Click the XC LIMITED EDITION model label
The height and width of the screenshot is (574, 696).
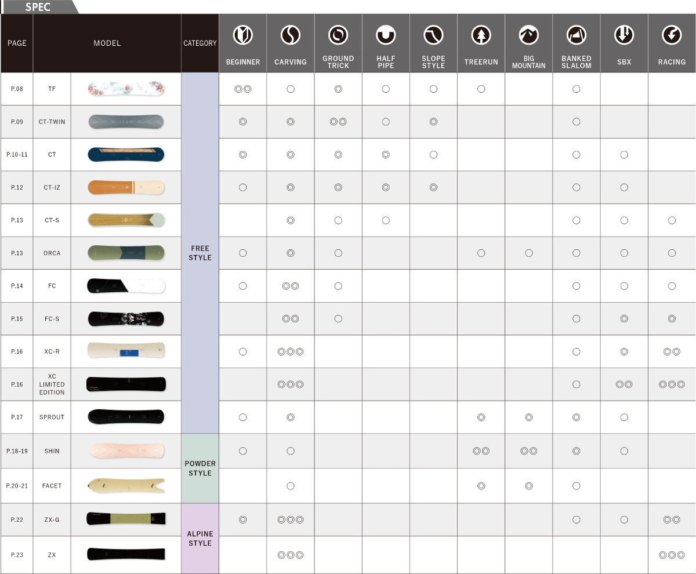pyautogui.click(x=52, y=384)
